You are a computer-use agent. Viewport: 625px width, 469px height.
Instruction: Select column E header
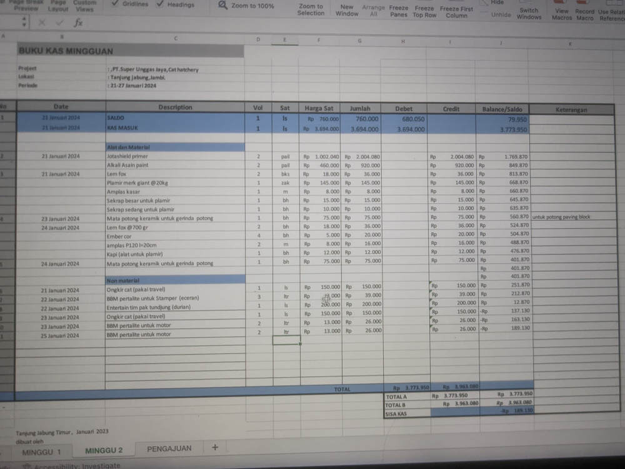coord(284,39)
